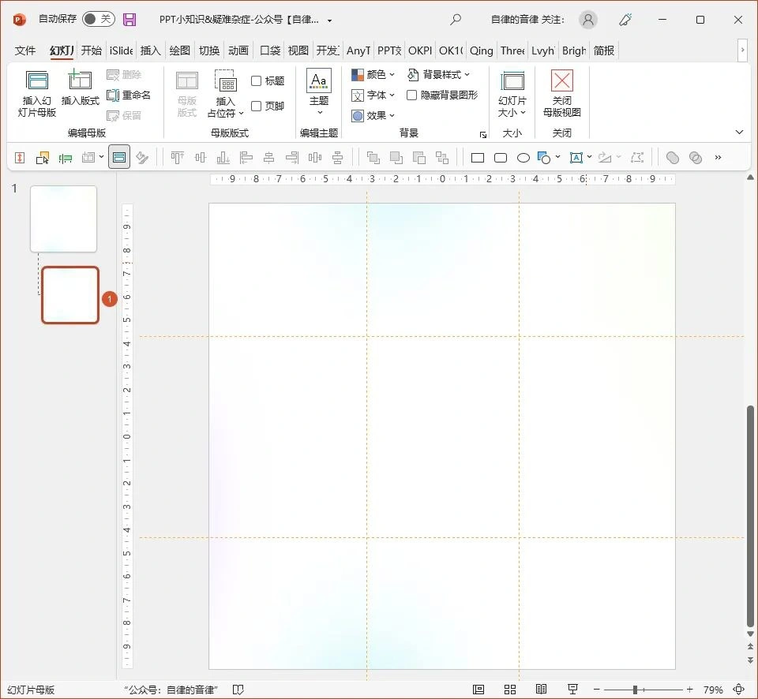Switch to the 视图 (View) tab
Image resolution: width=758 pixels, height=699 pixels.
coord(298,50)
